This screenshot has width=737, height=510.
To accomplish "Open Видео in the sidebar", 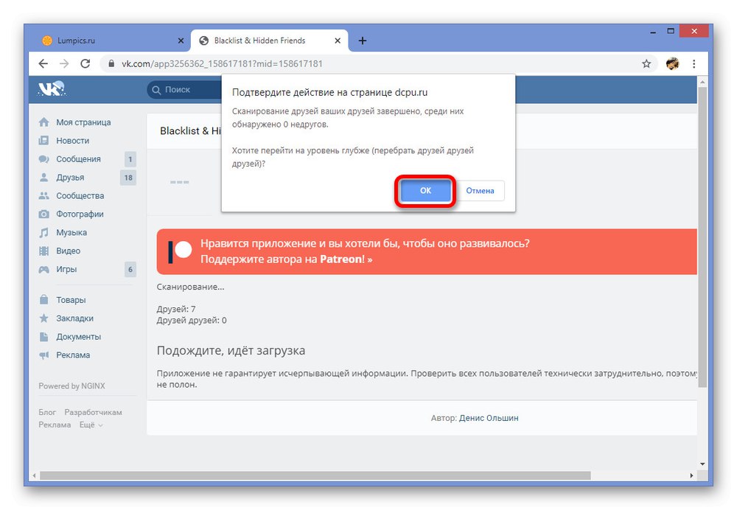I will [x=68, y=251].
